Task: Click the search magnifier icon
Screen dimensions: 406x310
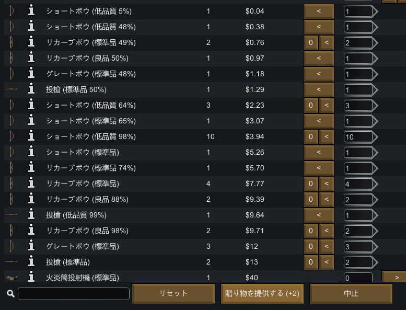Action: click(x=10, y=293)
